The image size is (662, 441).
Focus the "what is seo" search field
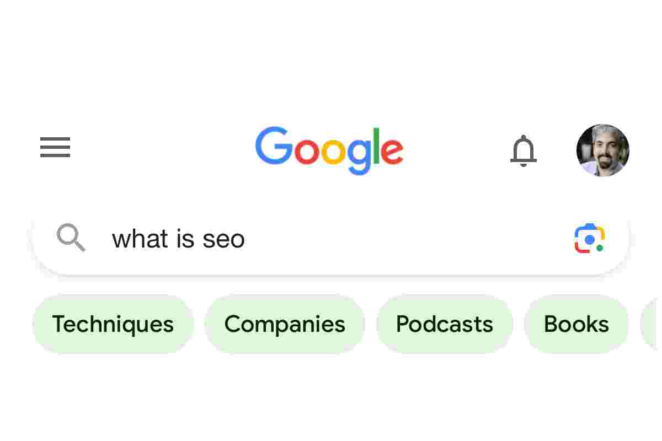(x=331, y=239)
